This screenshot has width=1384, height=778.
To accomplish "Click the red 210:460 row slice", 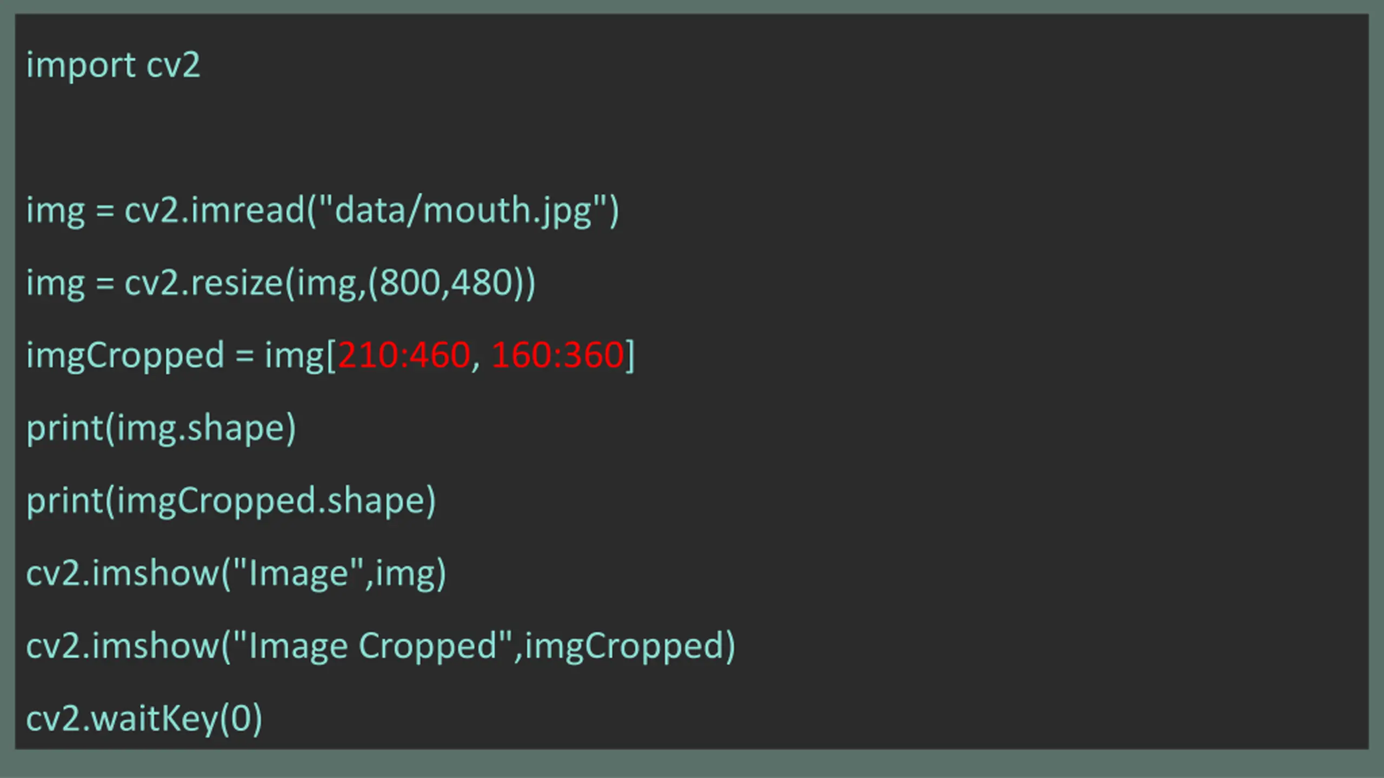I will pyautogui.click(x=404, y=356).
